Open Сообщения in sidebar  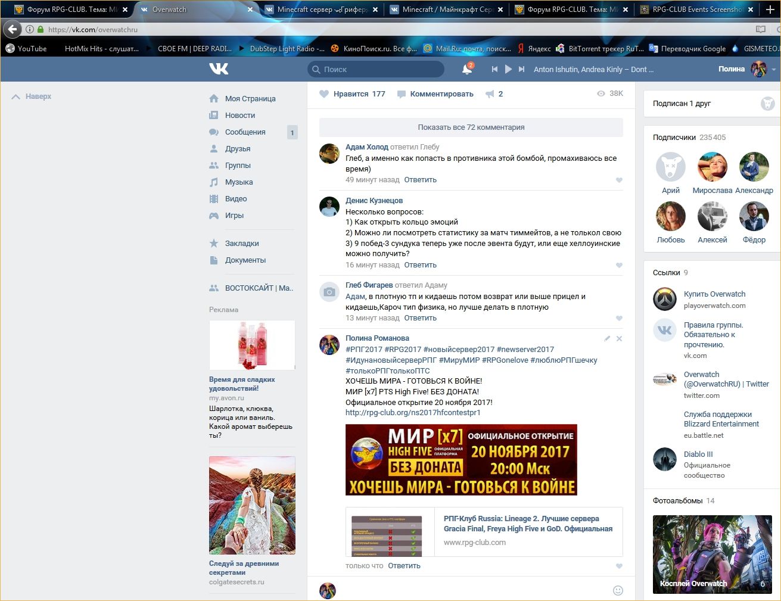click(245, 132)
